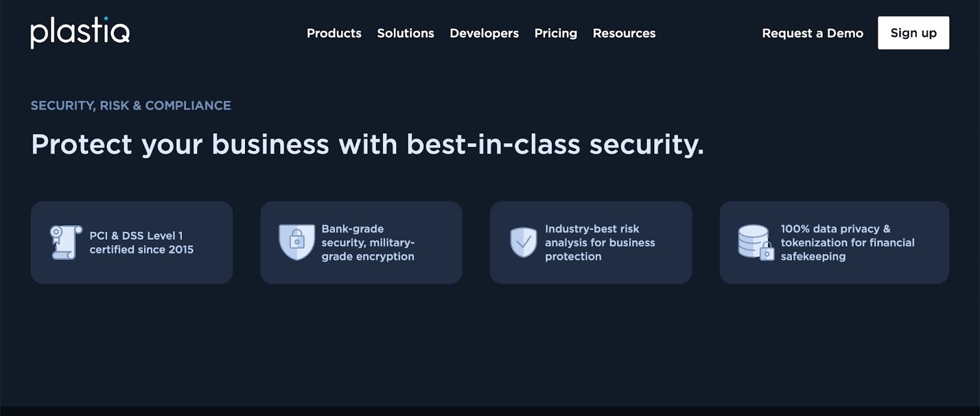Select the Bank-grade security card

pyautogui.click(x=361, y=242)
